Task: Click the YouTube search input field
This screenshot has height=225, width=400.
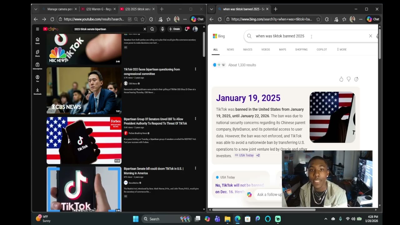Action: click(107, 29)
